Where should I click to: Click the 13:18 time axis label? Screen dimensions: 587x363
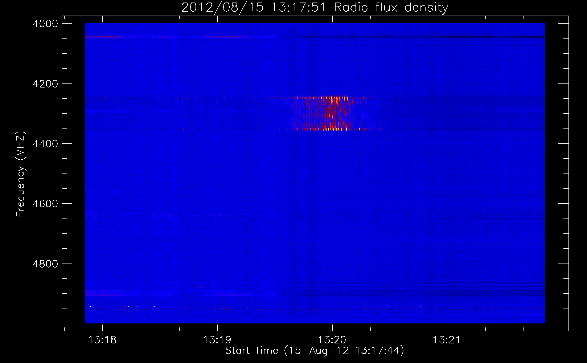(102, 340)
